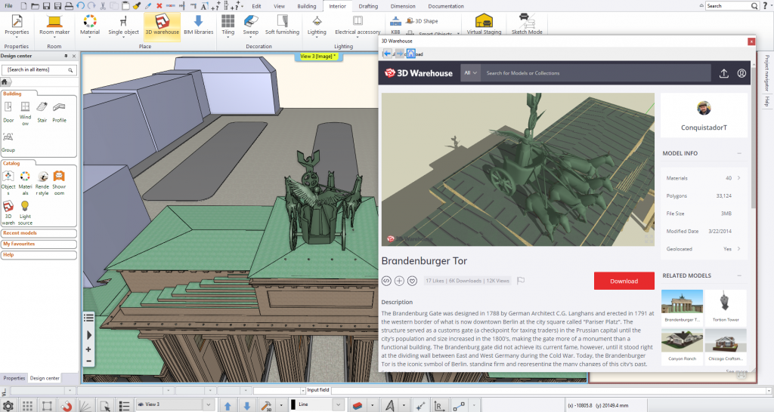Open Electrical accessory tool
This screenshot has height=412, width=774.
point(358,25)
